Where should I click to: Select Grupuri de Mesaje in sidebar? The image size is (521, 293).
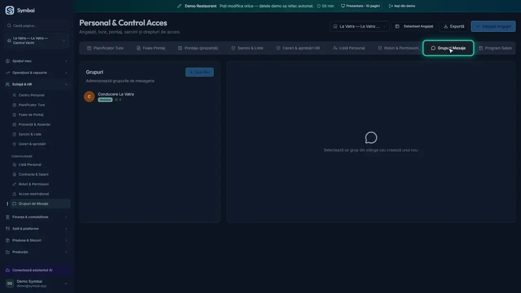click(40, 204)
